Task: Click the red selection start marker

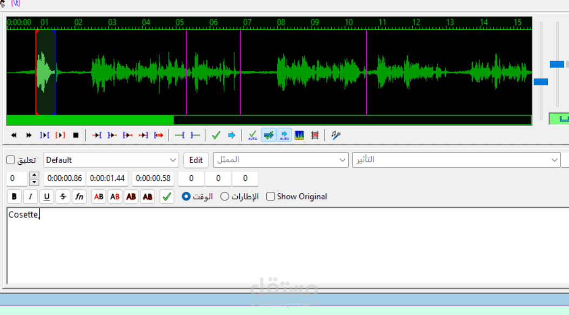Action: (x=36, y=72)
